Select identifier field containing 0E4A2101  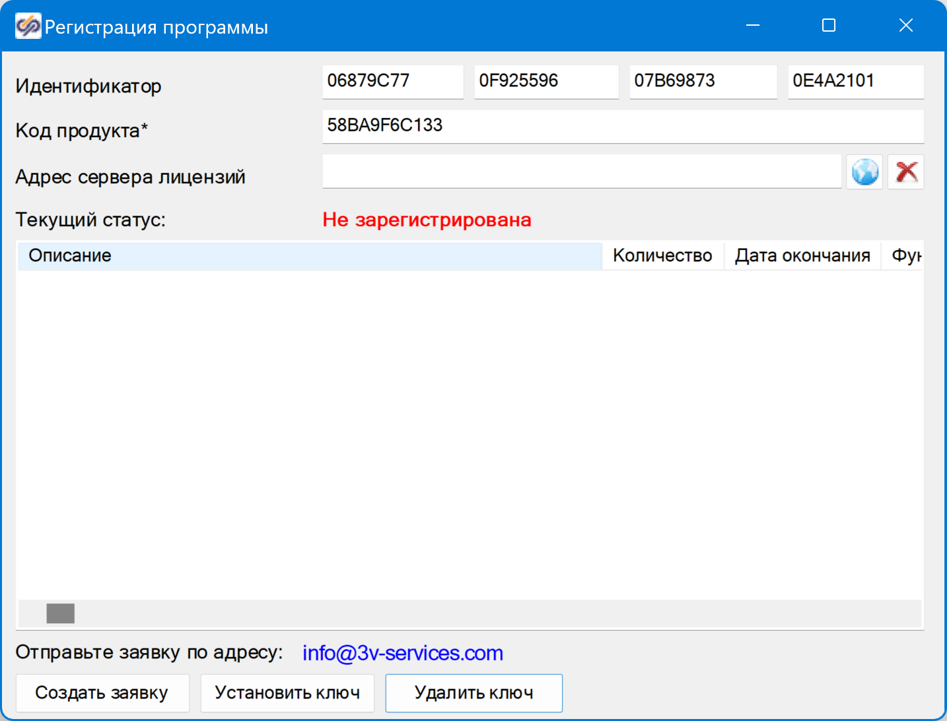coord(855,81)
